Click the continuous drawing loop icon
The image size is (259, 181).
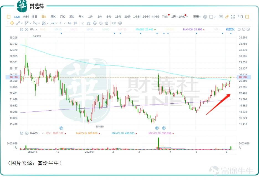click(95, 23)
